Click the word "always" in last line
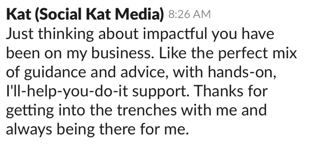 pyautogui.click(x=29, y=130)
